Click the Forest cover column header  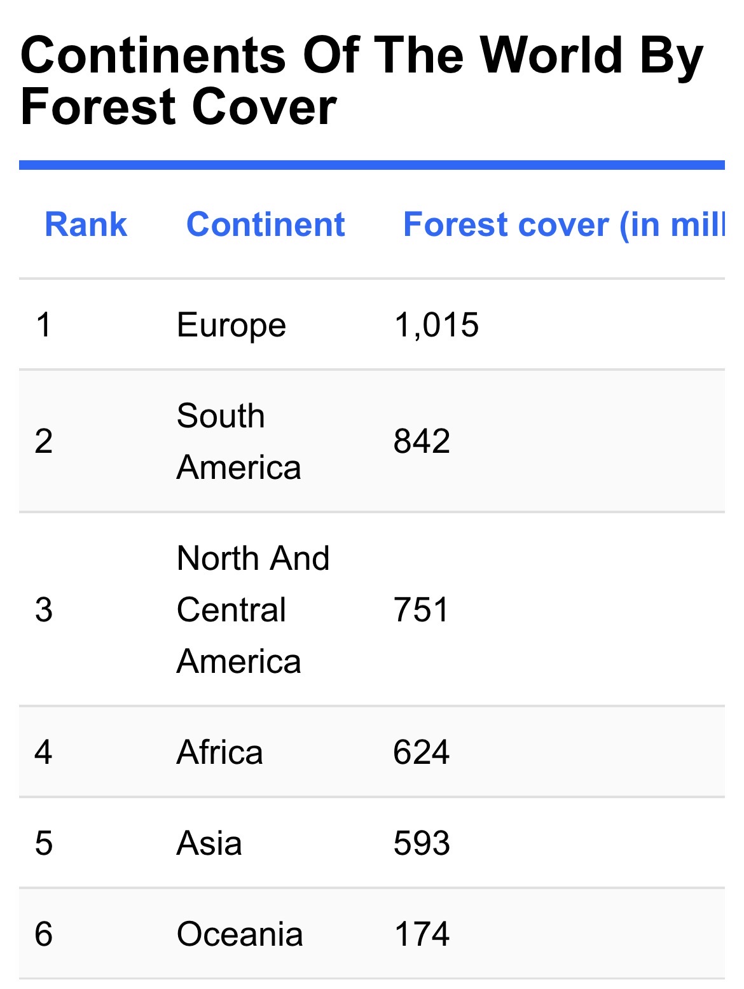pyautogui.click(x=563, y=225)
